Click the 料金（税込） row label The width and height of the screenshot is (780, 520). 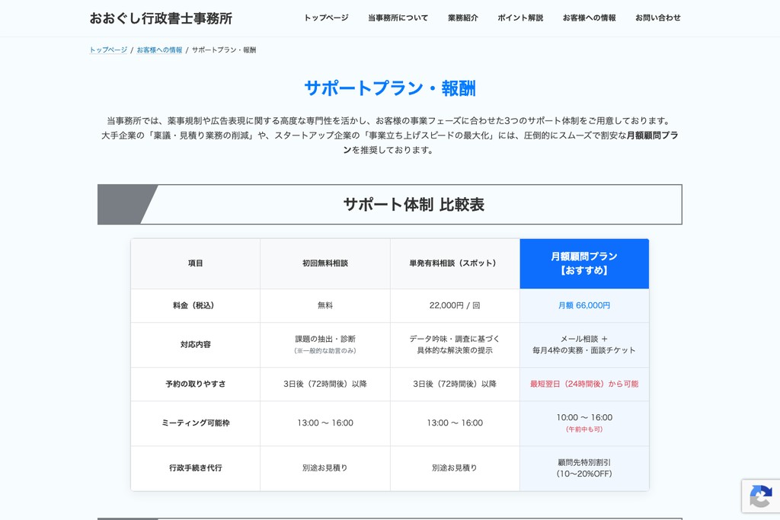coord(196,306)
